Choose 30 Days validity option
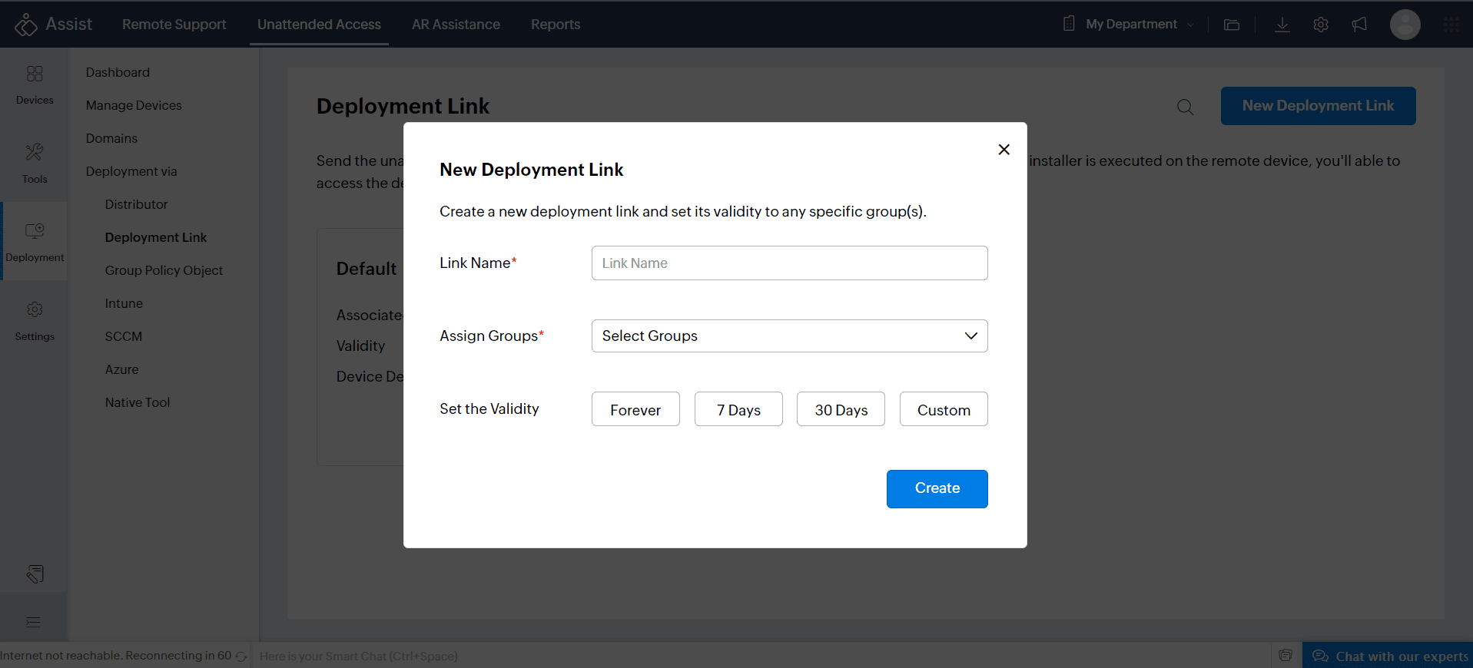This screenshot has height=668, width=1473. 841,409
